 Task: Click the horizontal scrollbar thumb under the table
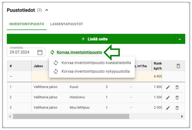click(x=71, y=116)
